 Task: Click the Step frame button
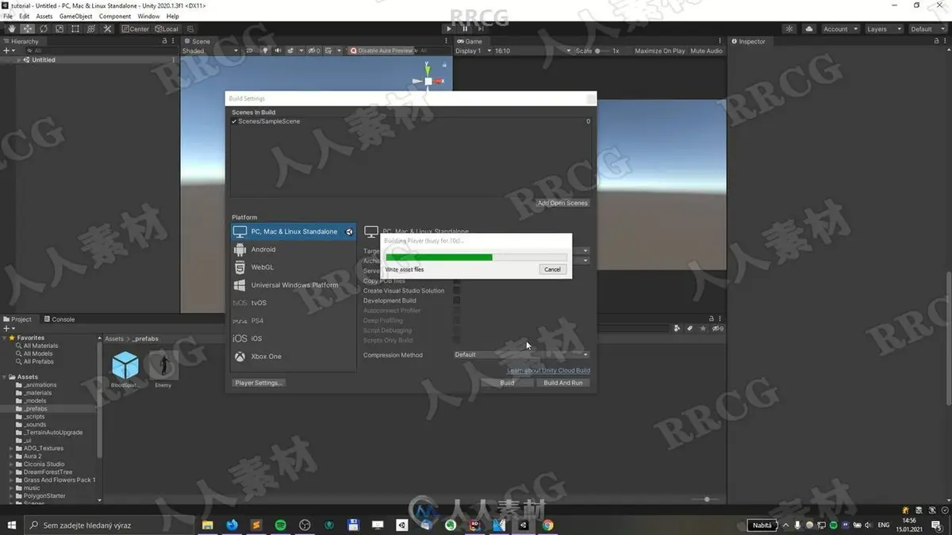(481, 29)
